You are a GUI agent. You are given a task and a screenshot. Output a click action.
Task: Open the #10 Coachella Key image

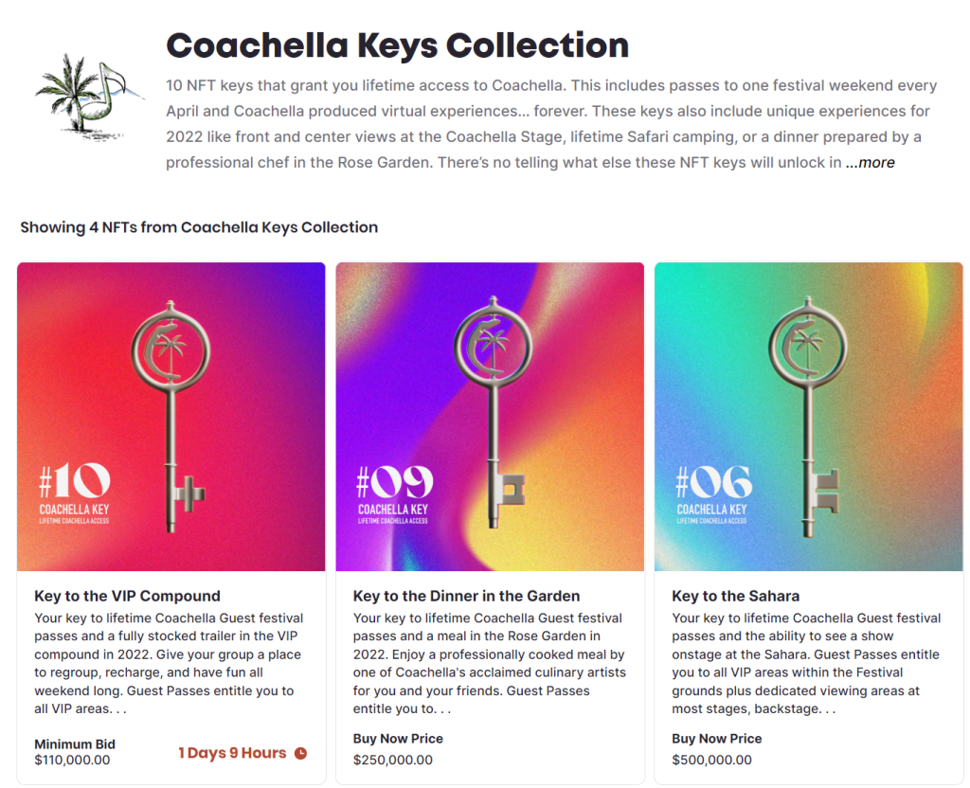point(171,417)
